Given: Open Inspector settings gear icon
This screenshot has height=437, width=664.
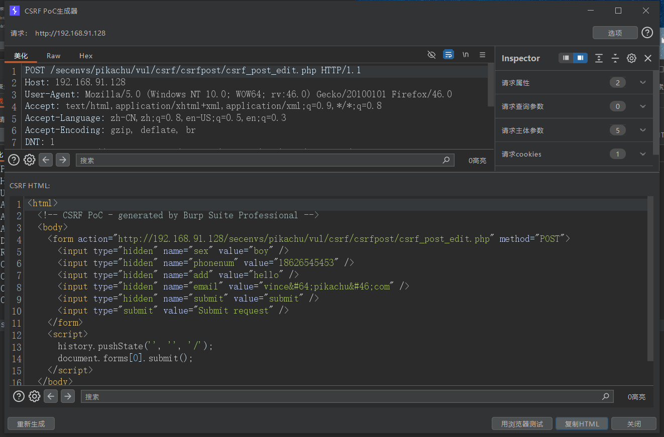Looking at the screenshot, I should [631, 58].
